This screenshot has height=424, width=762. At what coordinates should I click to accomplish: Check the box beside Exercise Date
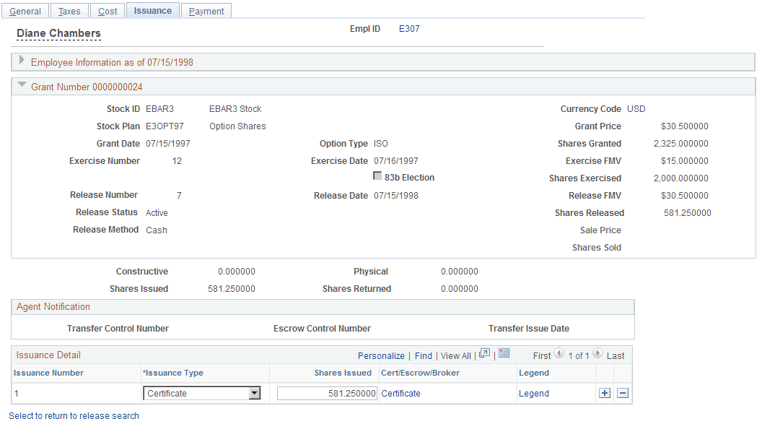(x=377, y=176)
